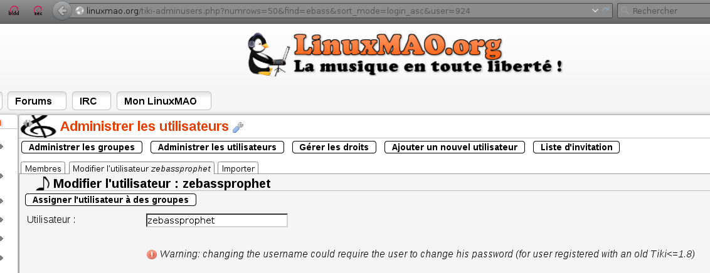Click Assigner l'utilisateur à des groupes
The image size is (710, 273).
pyautogui.click(x=110, y=200)
